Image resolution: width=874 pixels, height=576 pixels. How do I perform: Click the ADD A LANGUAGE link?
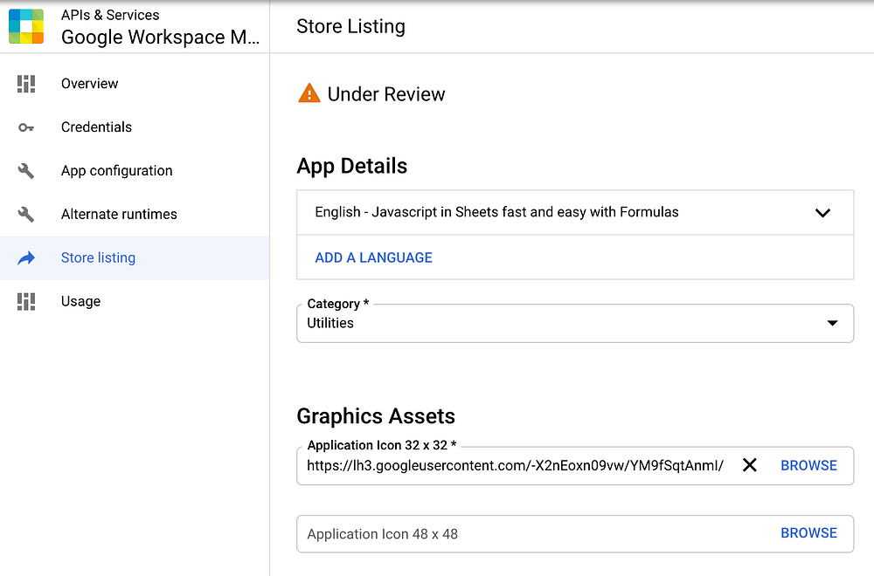373,257
